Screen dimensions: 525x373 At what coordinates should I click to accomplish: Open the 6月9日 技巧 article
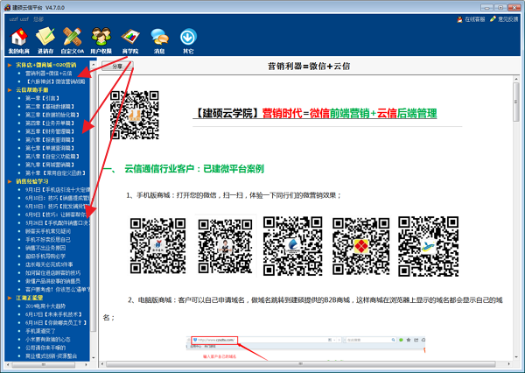click(56, 215)
